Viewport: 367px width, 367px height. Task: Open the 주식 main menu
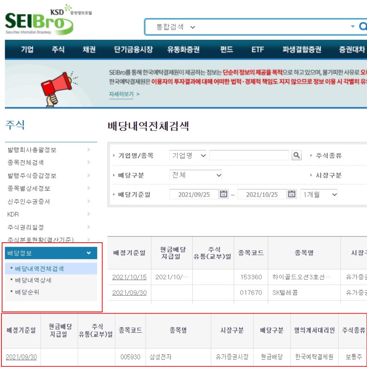tap(58, 49)
